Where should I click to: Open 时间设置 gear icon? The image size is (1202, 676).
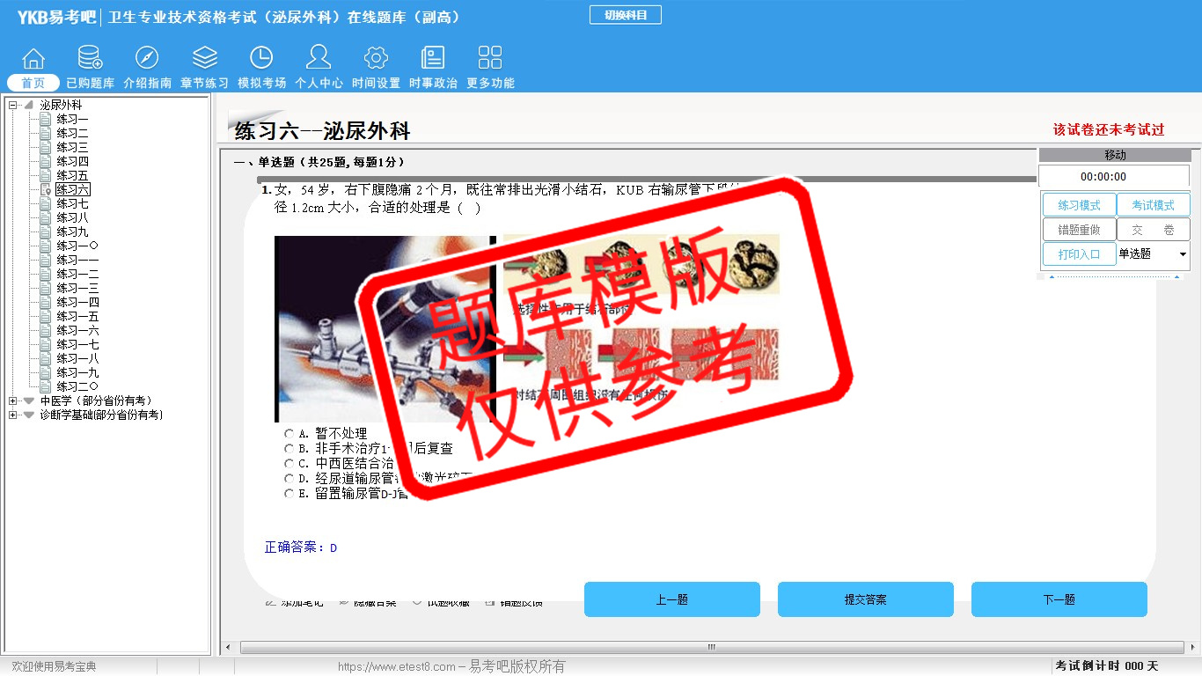[x=376, y=59]
